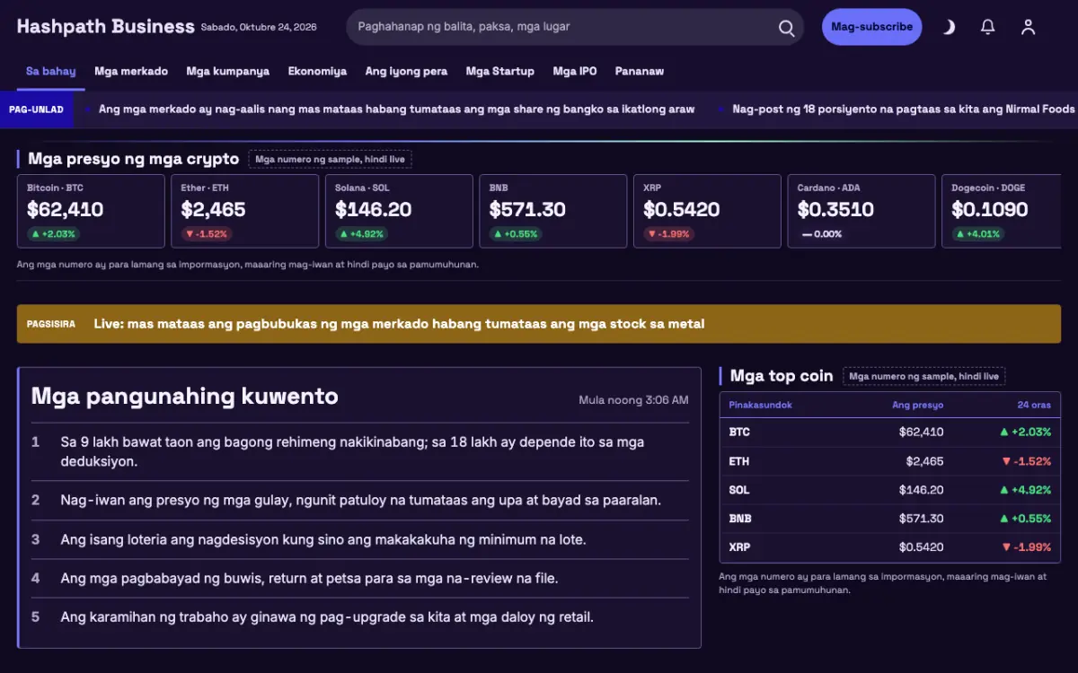Open the Ether ETH price card
The width and height of the screenshot is (1078, 673).
[245, 211]
